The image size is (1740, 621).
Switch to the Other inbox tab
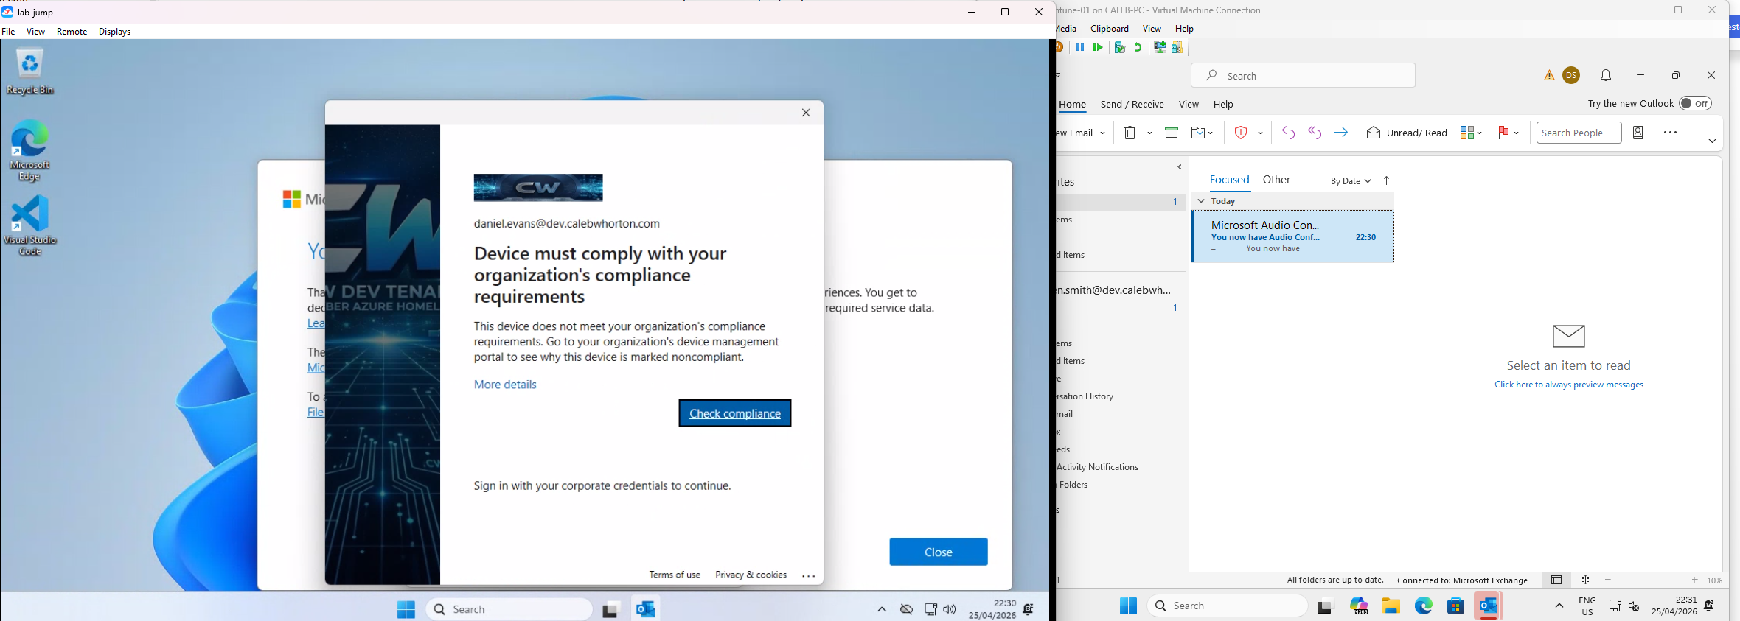pos(1276,180)
